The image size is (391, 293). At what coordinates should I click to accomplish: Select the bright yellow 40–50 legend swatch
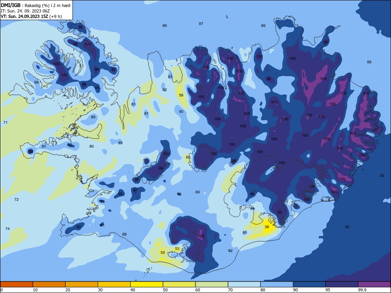pyautogui.click(x=147, y=284)
